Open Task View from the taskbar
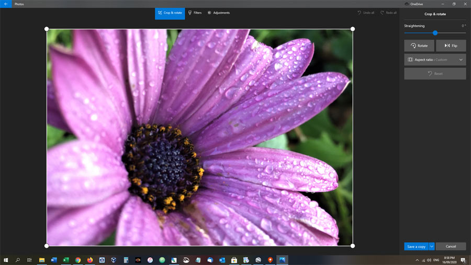 29,260
